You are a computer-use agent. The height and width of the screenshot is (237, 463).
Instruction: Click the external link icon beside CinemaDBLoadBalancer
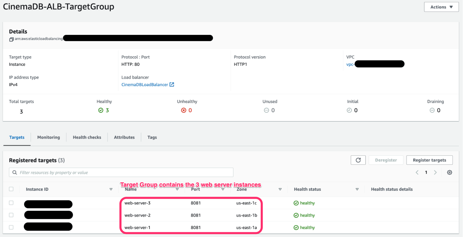pyautogui.click(x=172, y=85)
